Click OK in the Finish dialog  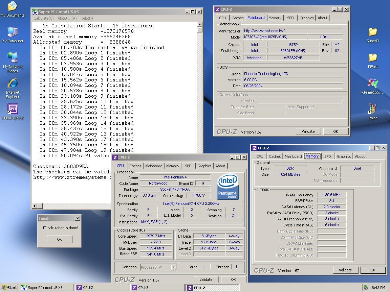click(x=60, y=239)
